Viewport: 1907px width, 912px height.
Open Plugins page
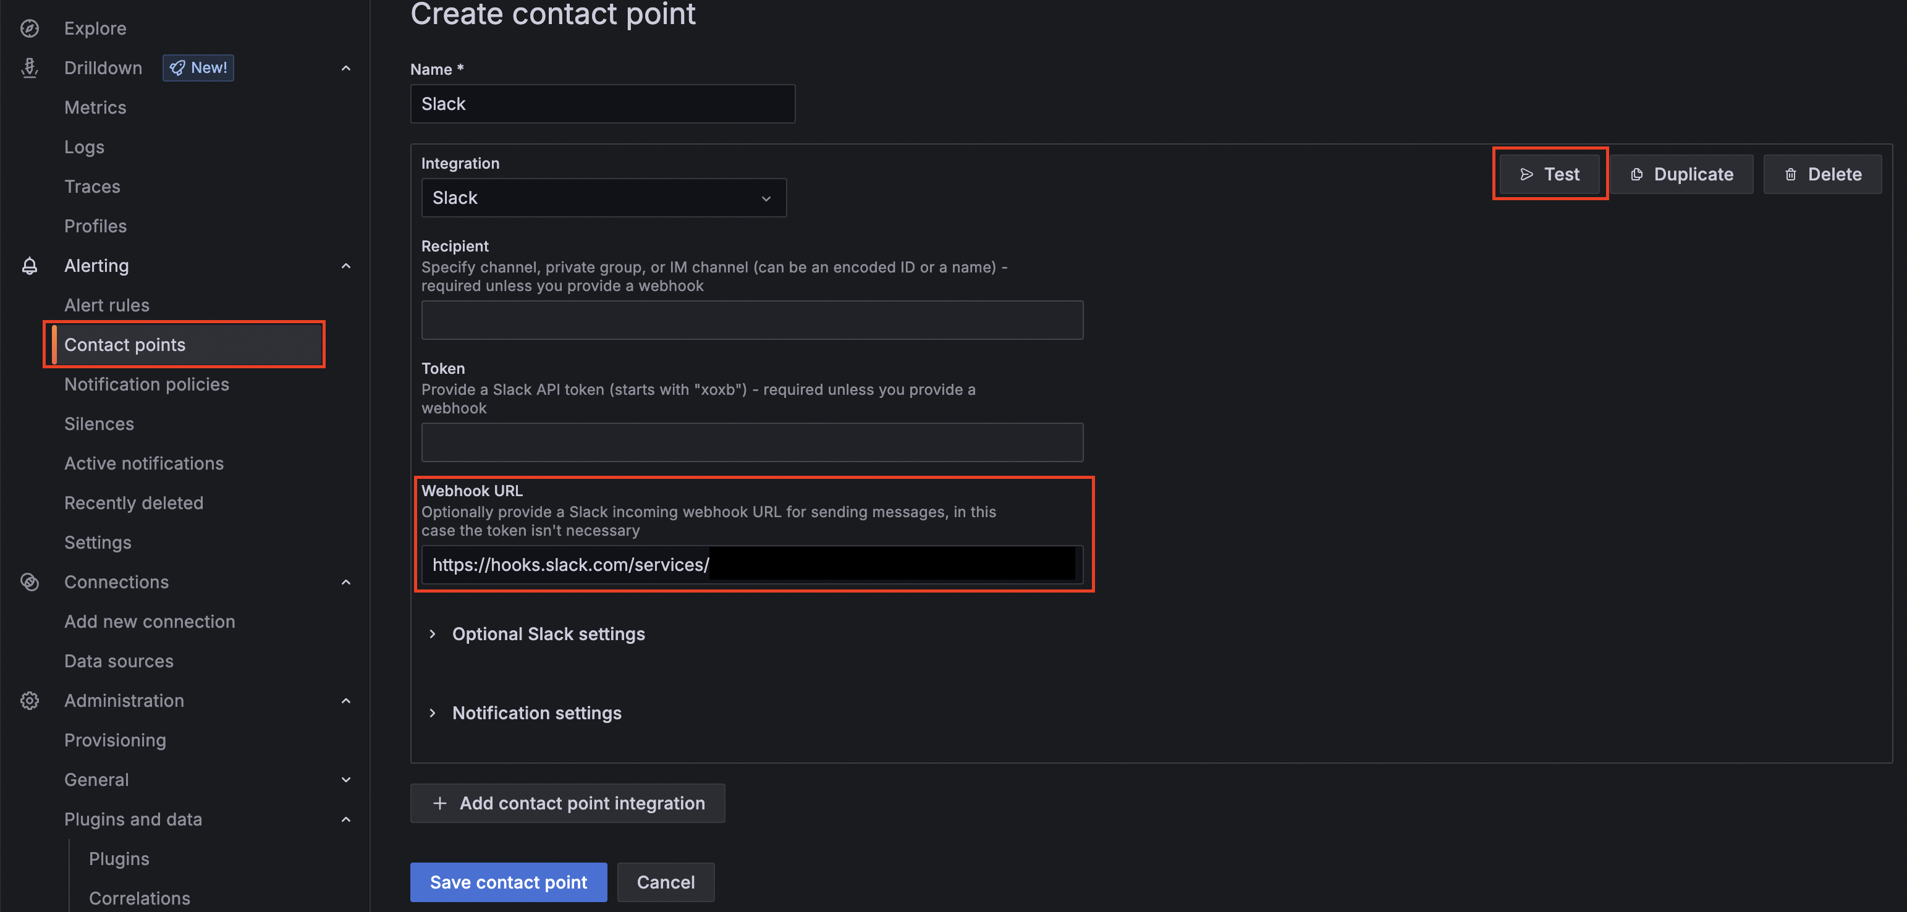click(119, 859)
